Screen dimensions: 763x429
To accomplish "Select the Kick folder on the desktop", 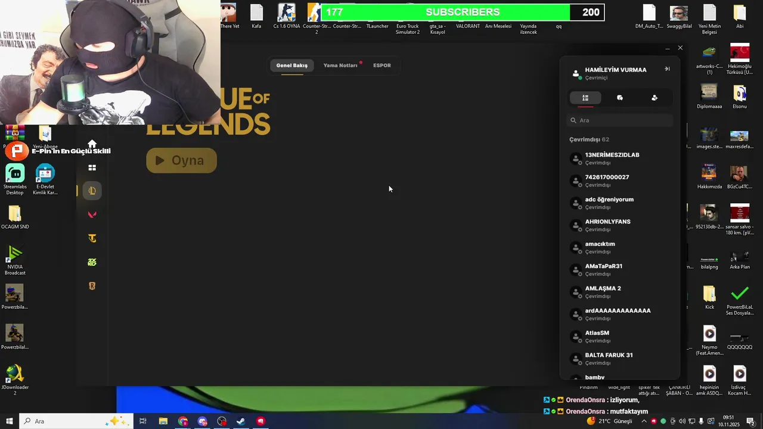I will pyautogui.click(x=709, y=297).
